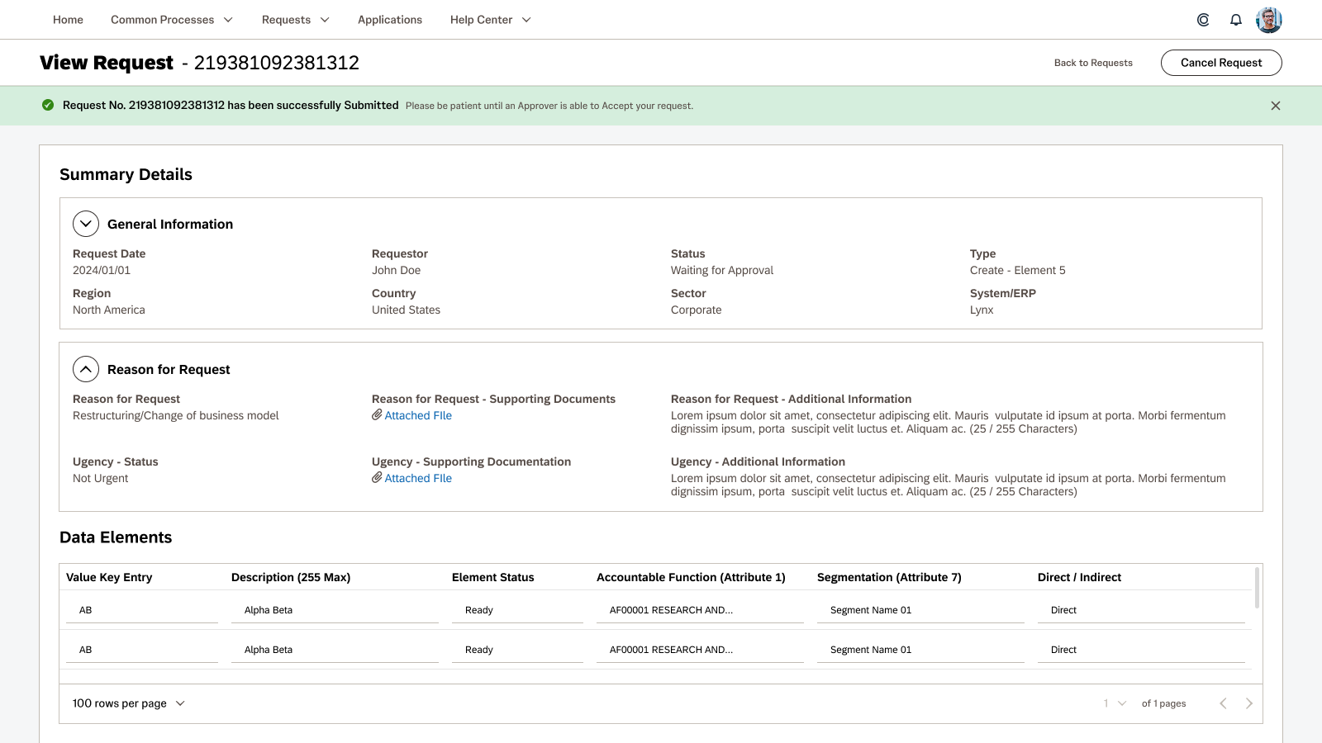Viewport: 1322px width, 743px height.
Task: Click the Cancel Request button
Action: (1221, 63)
